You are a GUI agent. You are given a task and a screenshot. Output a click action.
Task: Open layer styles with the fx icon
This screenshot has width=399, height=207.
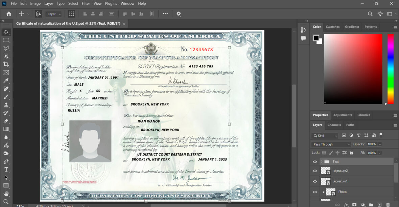coord(346,204)
